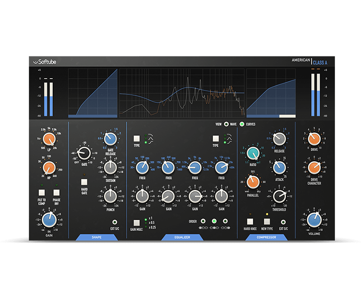Click the orange LP filter knob
This screenshot has height=298, width=361.
[49, 139]
